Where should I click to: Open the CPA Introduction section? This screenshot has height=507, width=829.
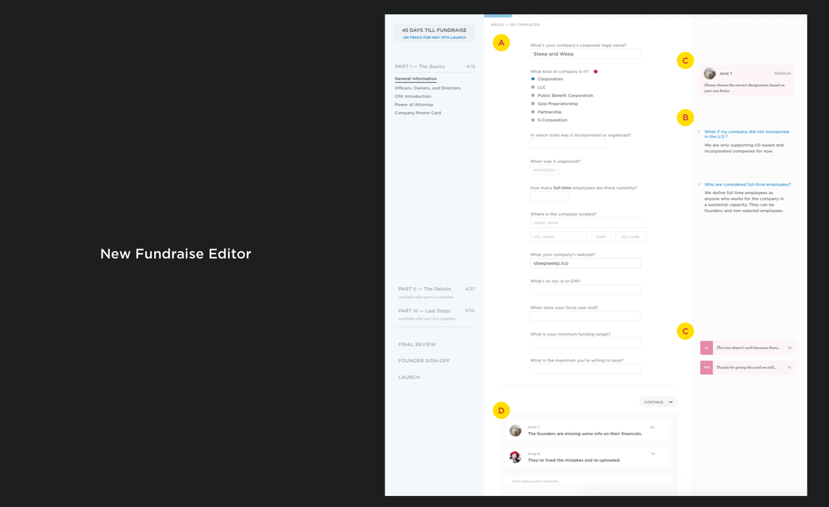pyautogui.click(x=413, y=96)
